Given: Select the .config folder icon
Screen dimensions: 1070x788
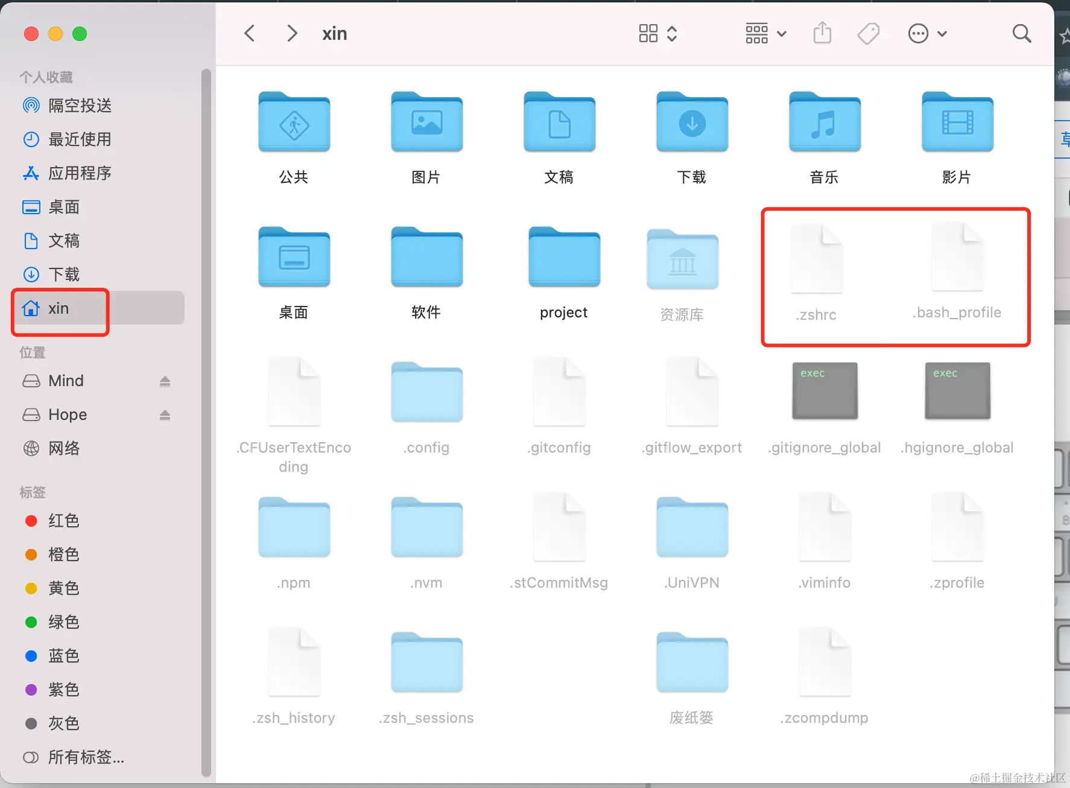Looking at the screenshot, I should click(426, 392).
